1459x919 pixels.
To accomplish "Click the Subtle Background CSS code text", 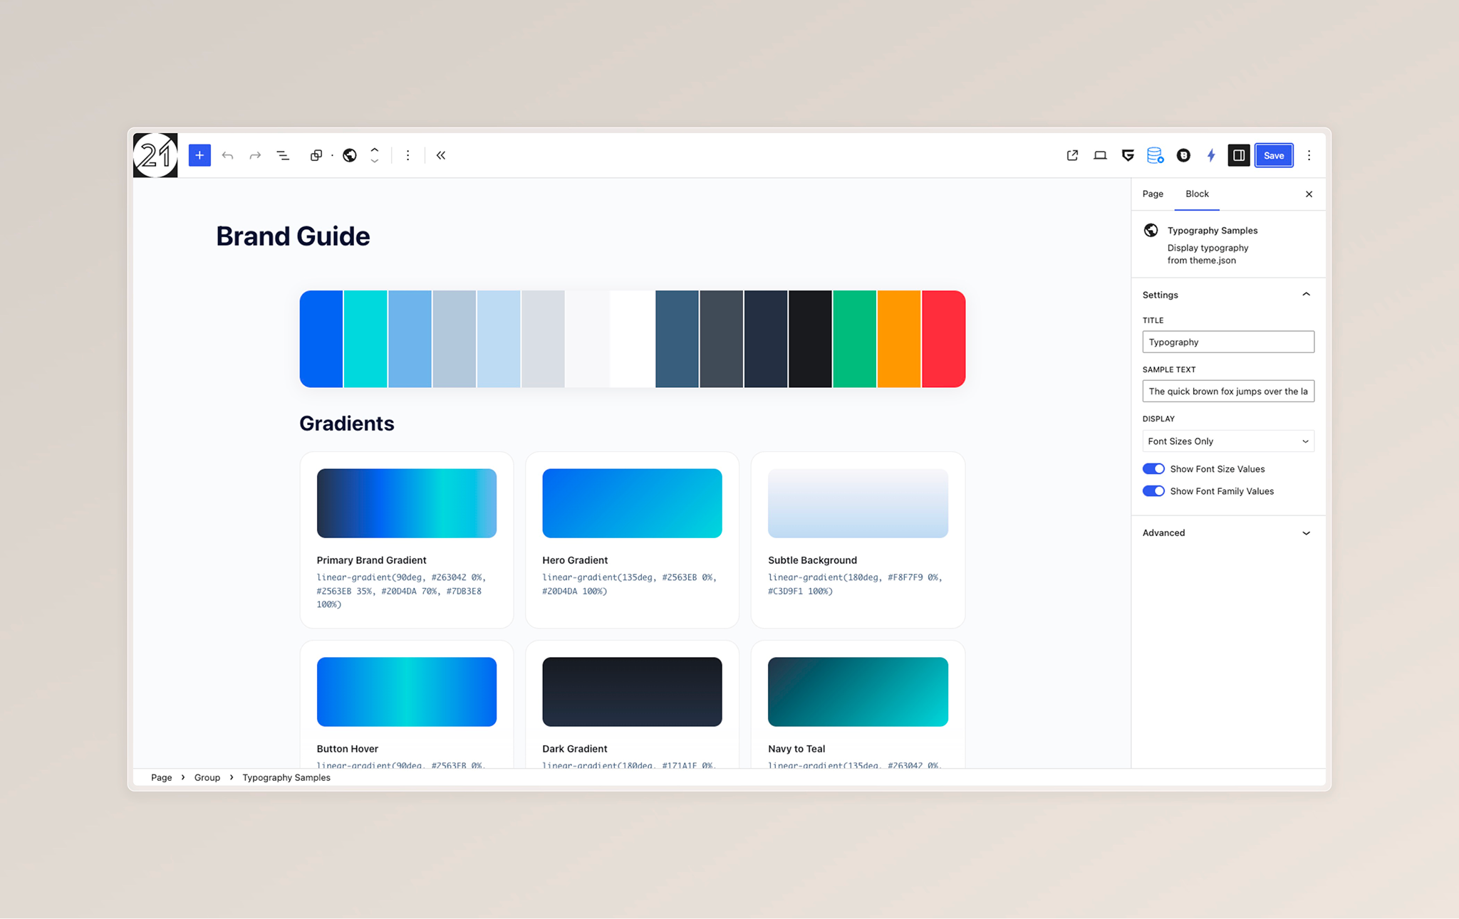I will click(x=855, y=584).
